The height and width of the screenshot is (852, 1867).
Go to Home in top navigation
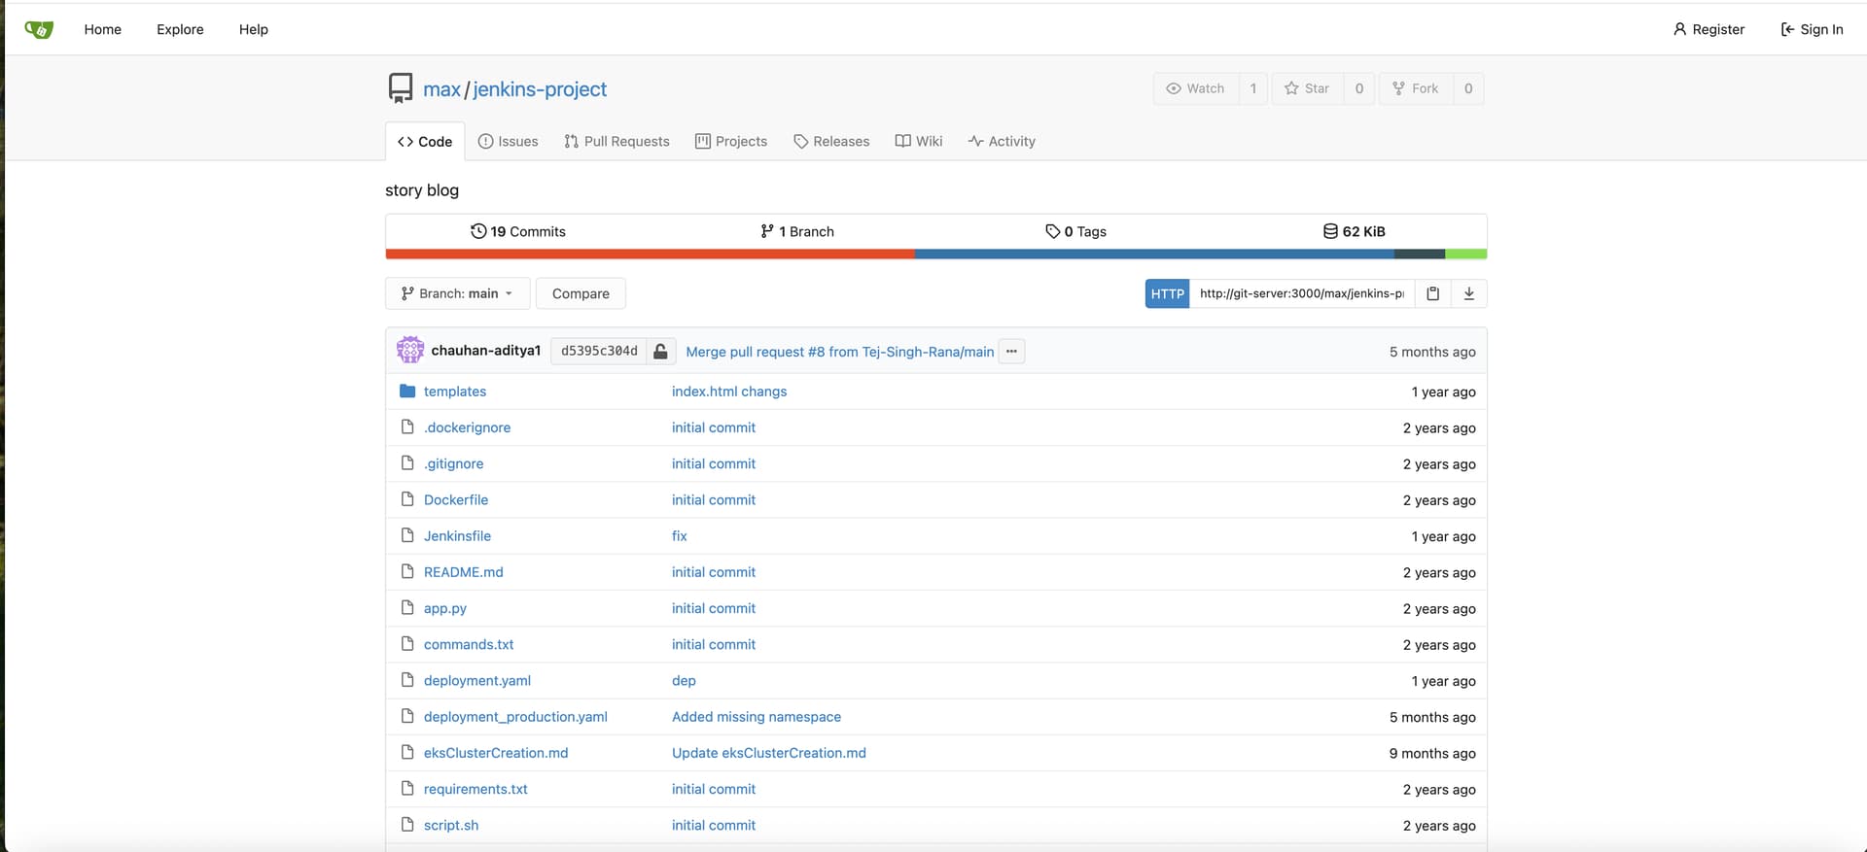[x=102, y=29]
